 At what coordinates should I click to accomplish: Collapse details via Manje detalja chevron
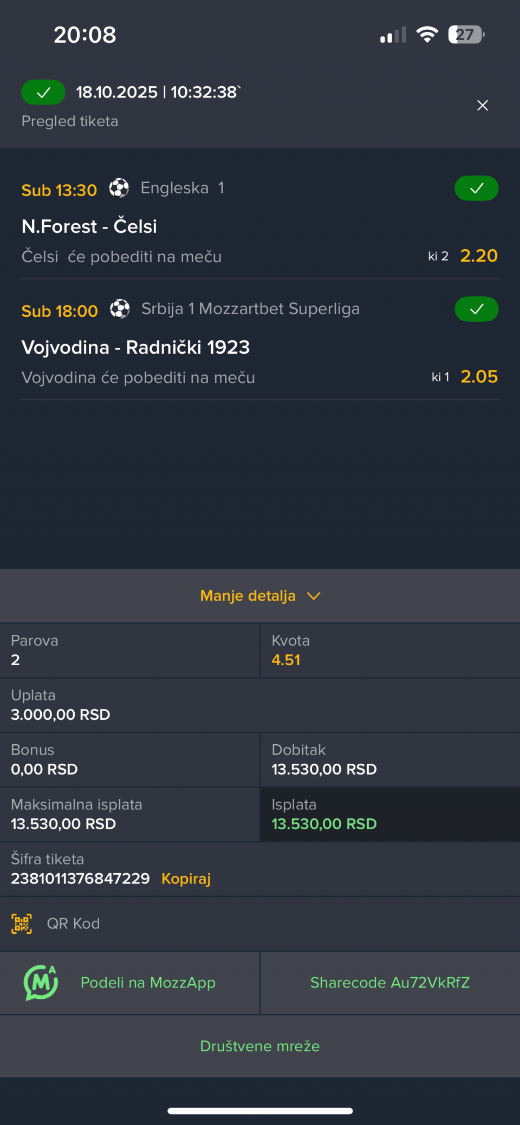(314, 596)
